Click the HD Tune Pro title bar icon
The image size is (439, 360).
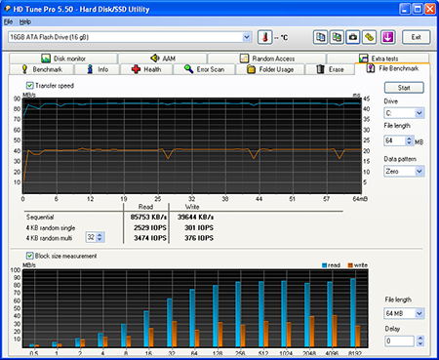(x=7, y=9)
